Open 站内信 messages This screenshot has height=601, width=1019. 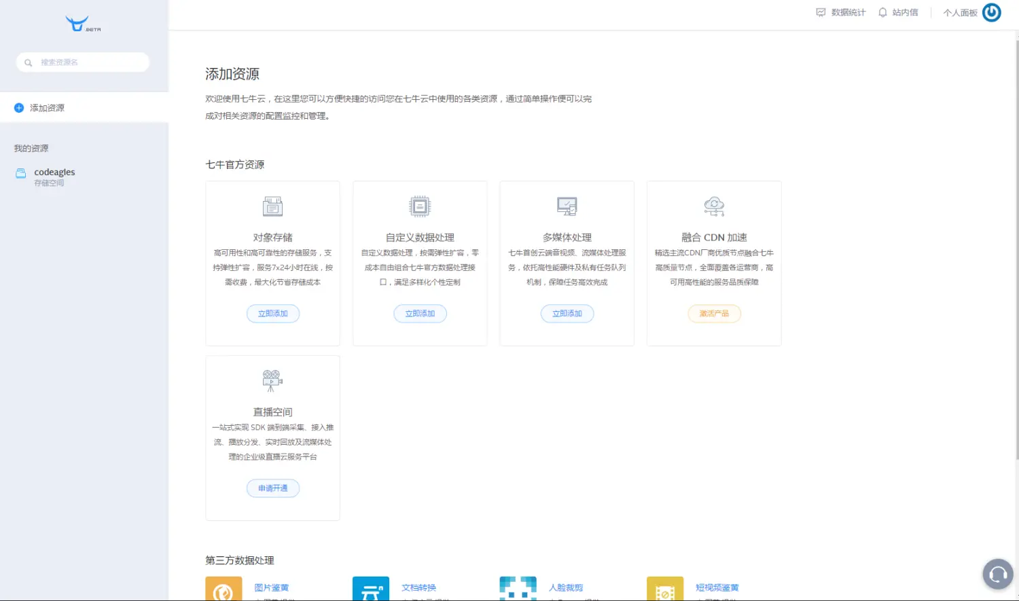coord(898,12)
